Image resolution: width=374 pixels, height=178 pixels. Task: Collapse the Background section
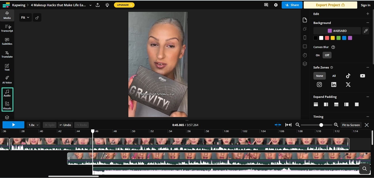pos(368,23)
